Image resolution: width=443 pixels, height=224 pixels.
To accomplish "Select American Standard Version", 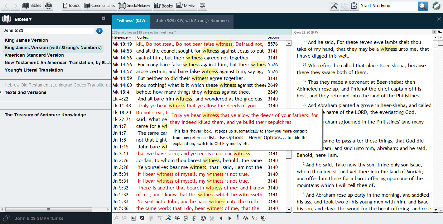I will (34, 55).
